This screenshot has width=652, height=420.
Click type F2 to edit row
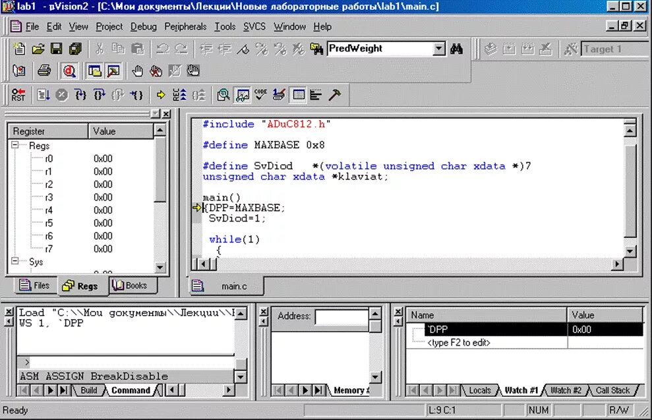(525, 343)
